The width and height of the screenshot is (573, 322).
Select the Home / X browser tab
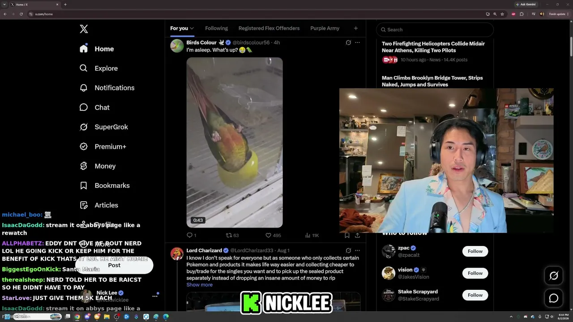click(34, 4)
